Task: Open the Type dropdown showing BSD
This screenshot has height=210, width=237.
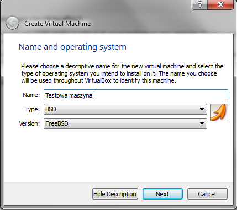Action: 125,109
